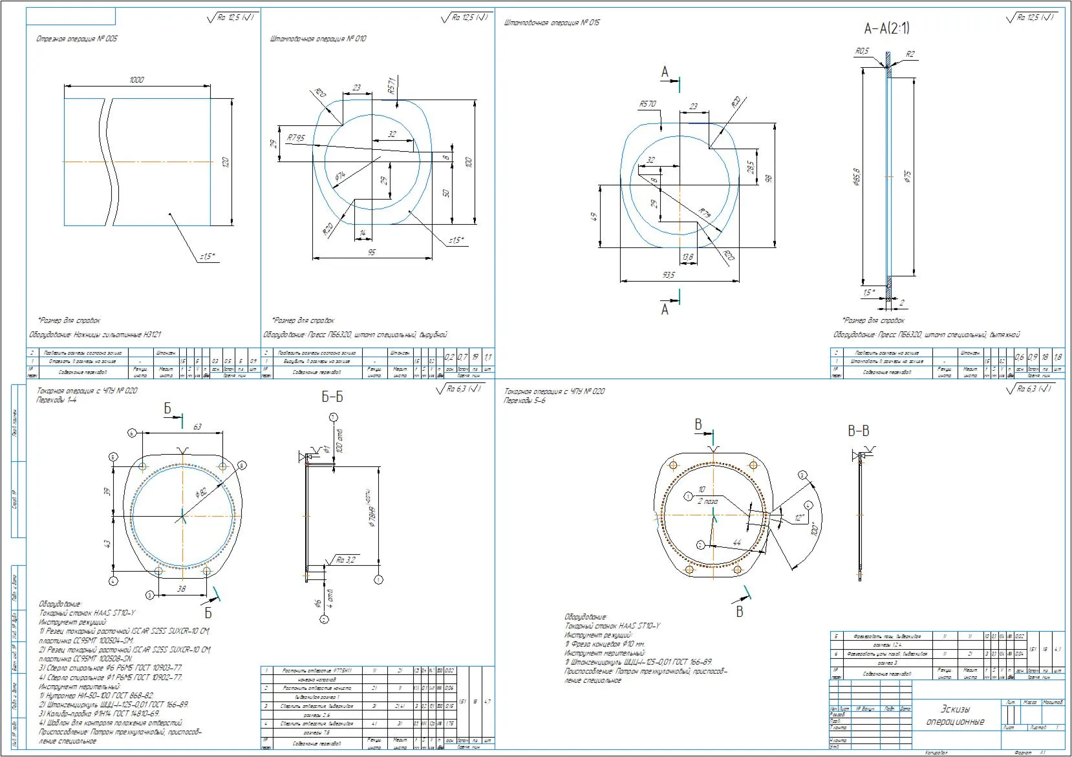The width and height of the screenshot is (1072, 757).
Task: Click the lower section marker letter Б
Action: point(208,611)
